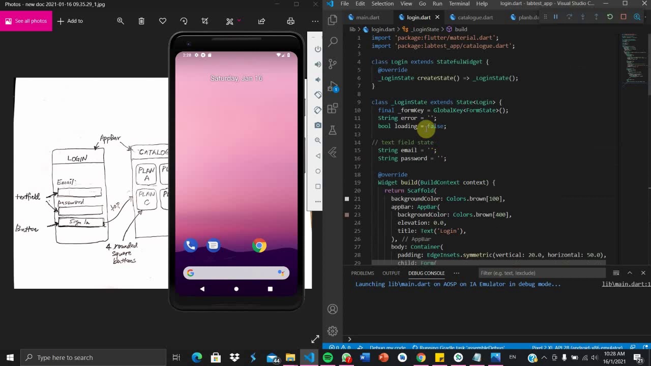Click the Photos app delete trash icon

pos(141,21)
